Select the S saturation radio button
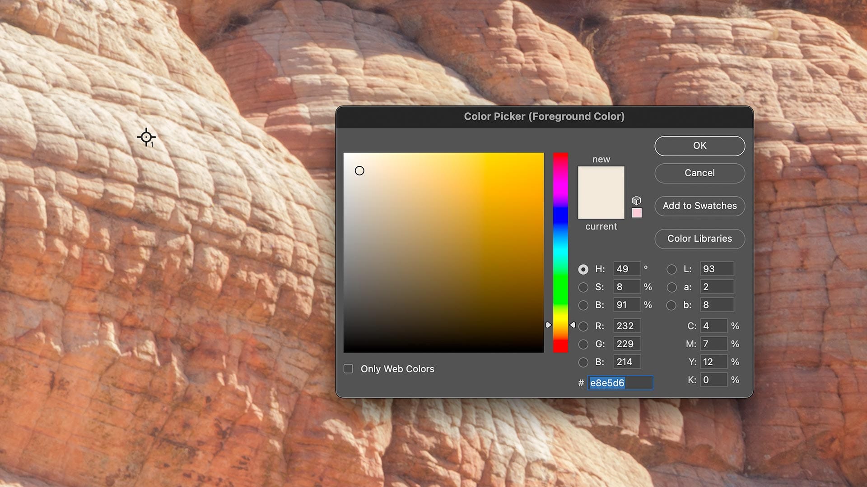The height and width of the screenshot is (487, 867). [583, 287]
